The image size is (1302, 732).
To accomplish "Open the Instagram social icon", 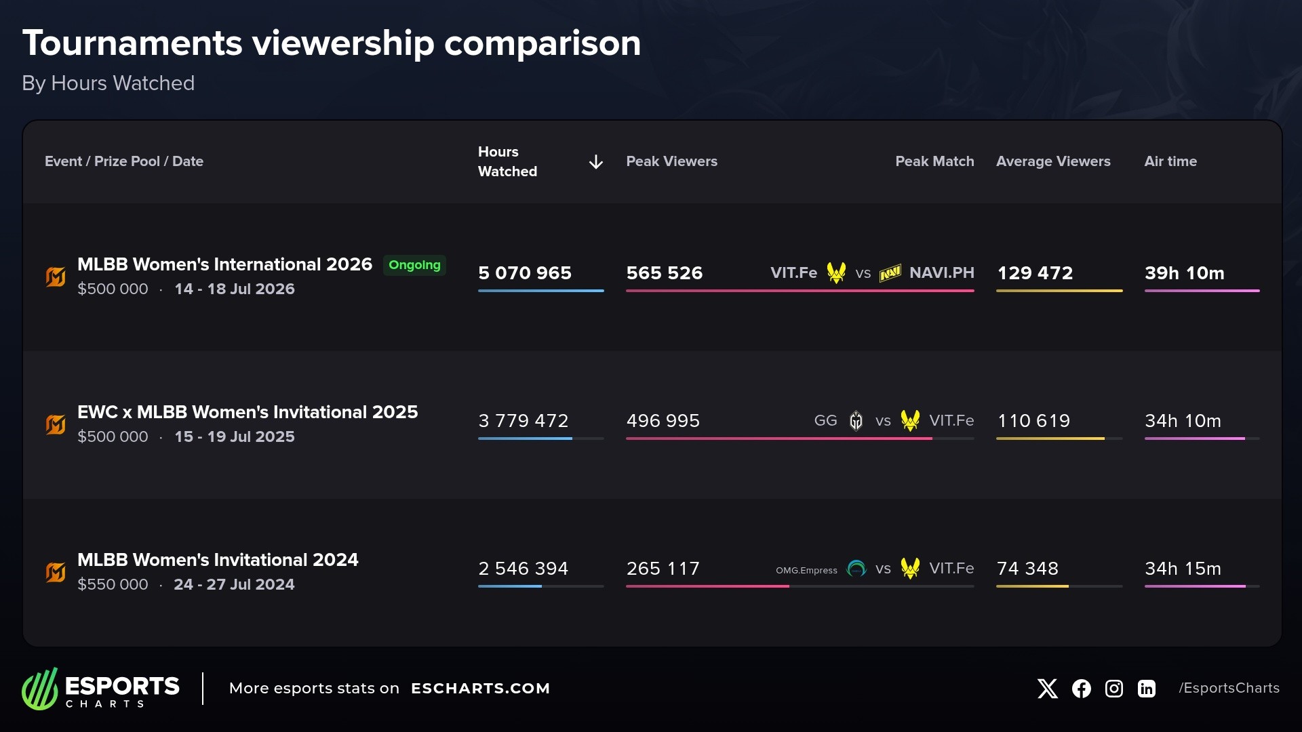I will point(1114,689).
